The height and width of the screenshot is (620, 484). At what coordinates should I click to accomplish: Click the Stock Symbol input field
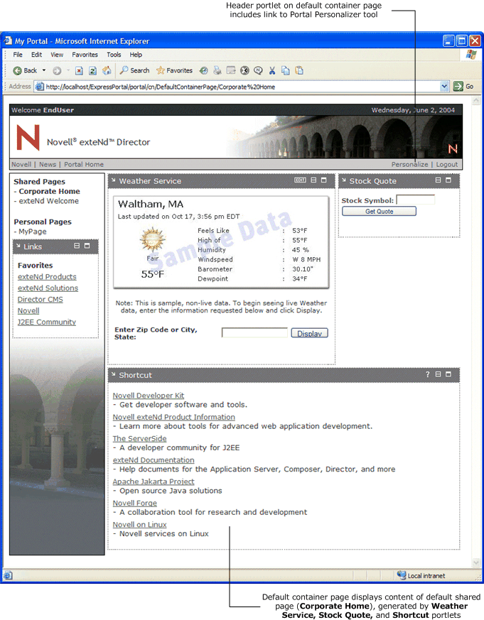(416, 200)
